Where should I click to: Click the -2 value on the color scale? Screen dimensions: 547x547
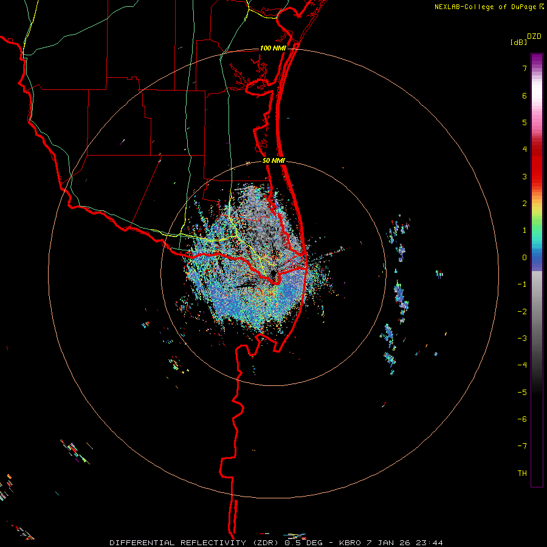[522, 312]
